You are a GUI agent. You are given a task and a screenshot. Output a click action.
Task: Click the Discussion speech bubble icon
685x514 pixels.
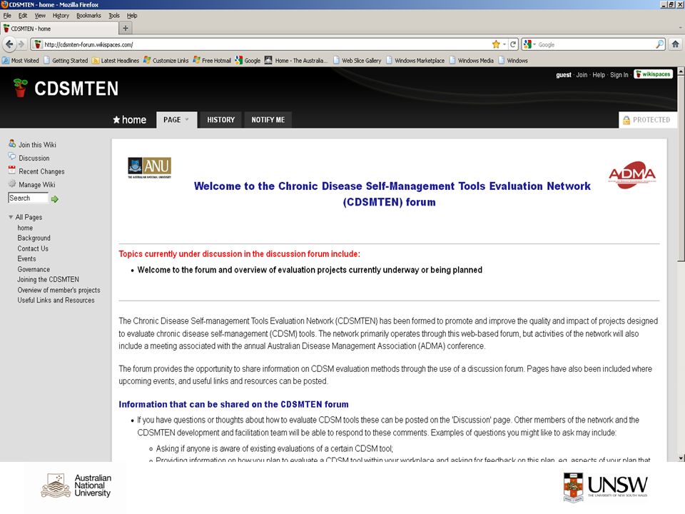[12, 157]
